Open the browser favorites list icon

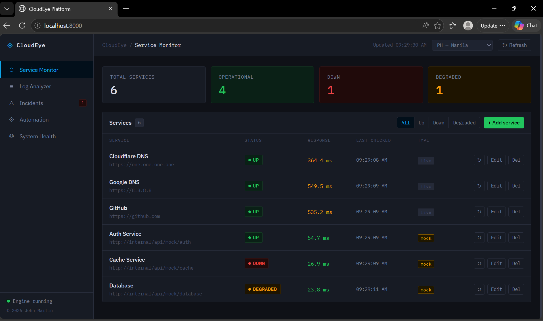coord(453,26)
